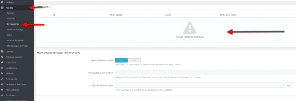Open the es language dropdown

click(x=288, y=85)
